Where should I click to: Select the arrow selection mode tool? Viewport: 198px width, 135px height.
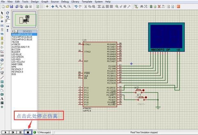[x=2, y=13]
